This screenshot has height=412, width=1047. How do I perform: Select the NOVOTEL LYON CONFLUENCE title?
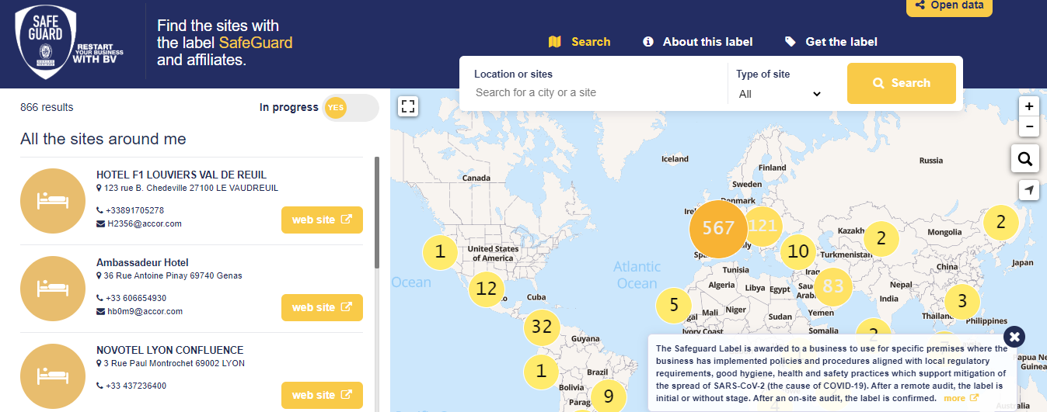(x=169, y=350)
